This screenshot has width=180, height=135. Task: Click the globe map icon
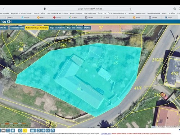tap(13, 130)
